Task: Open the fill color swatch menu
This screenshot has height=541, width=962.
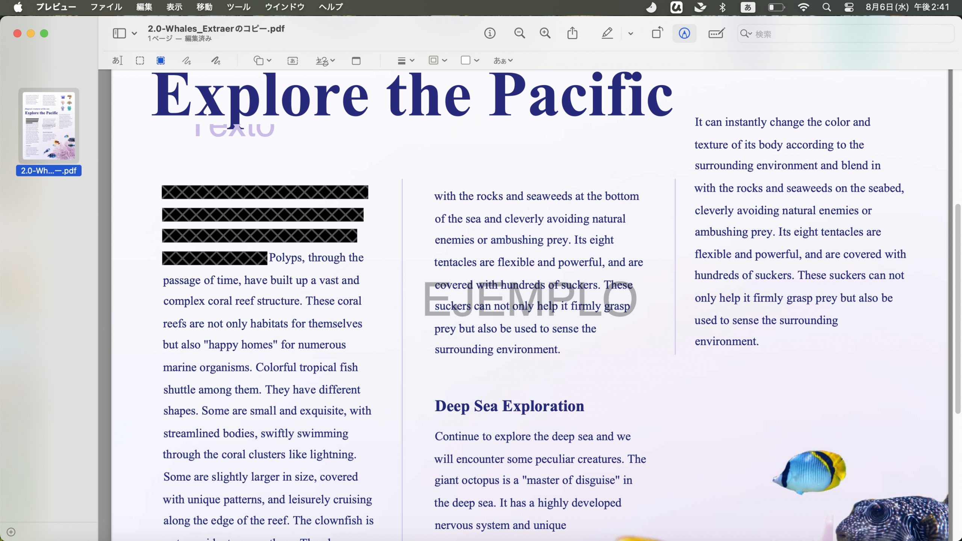Action: (470, 60)
